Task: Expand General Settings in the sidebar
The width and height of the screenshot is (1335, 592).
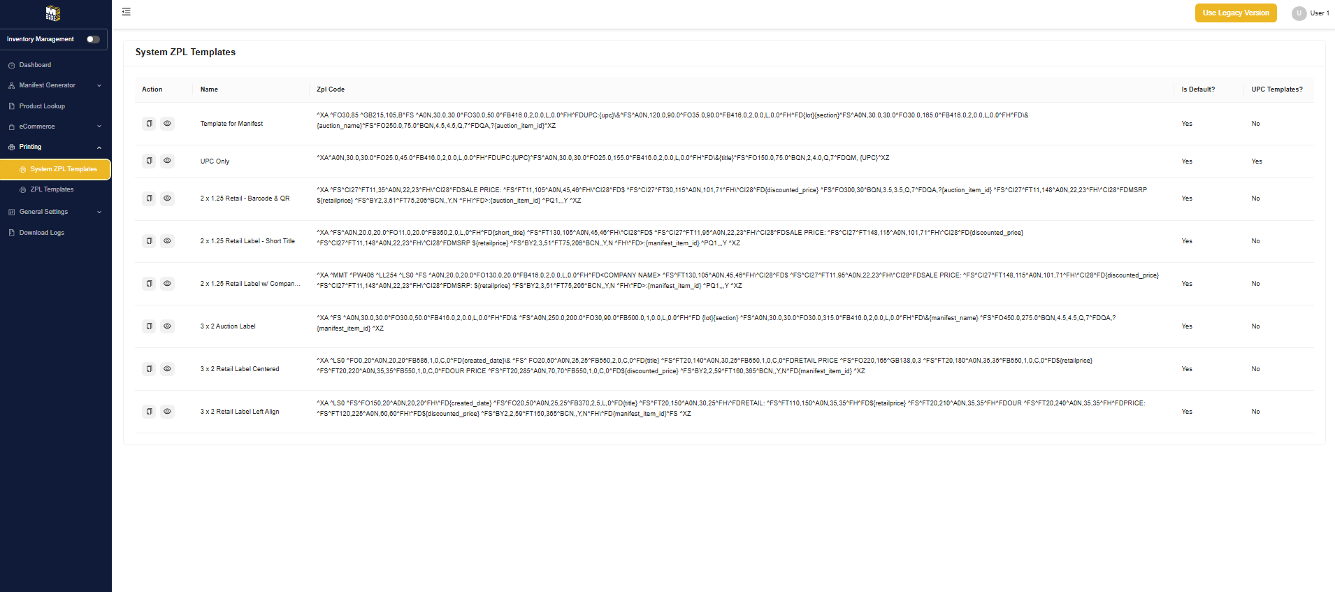Action: pyautogui.click(x=55, y=212)
